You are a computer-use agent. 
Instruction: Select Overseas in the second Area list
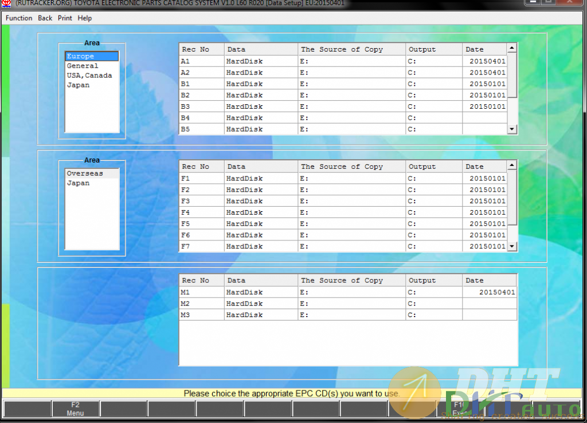[85, 173]
